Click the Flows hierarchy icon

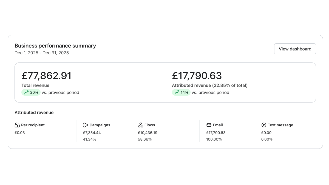point(140,125)
